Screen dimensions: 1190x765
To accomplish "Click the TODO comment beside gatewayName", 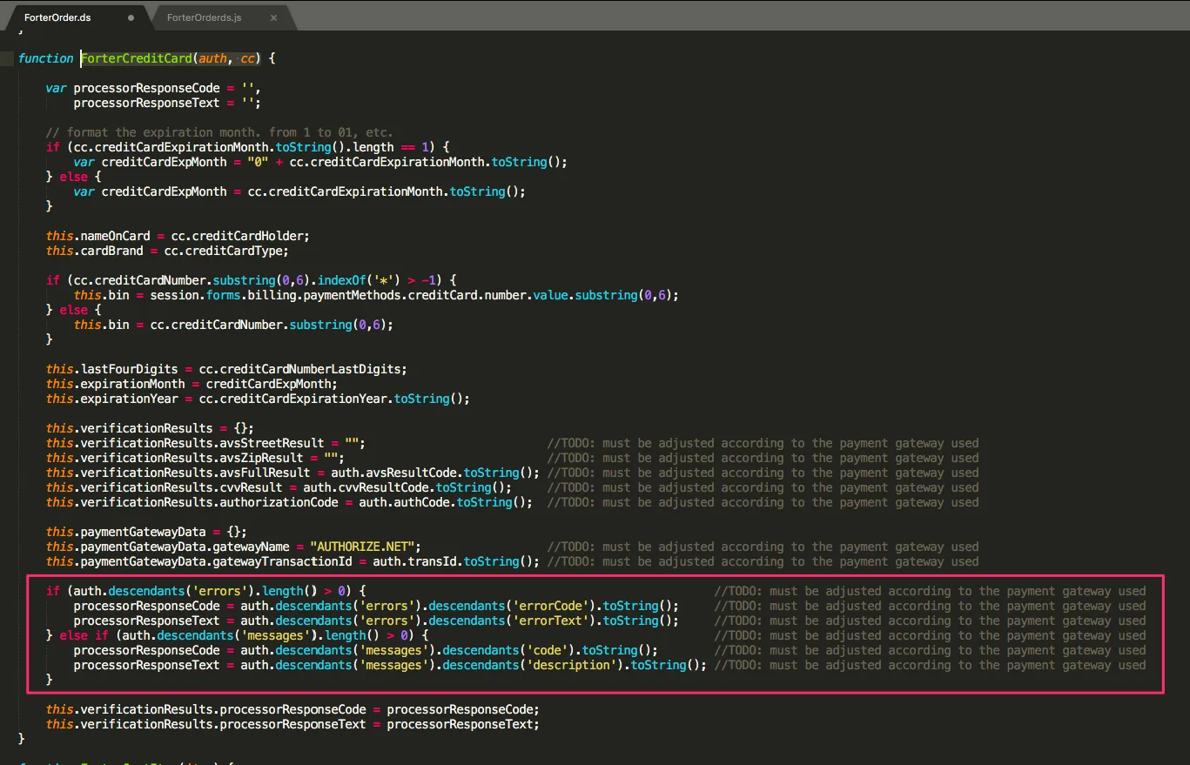I will pos(763,547).
